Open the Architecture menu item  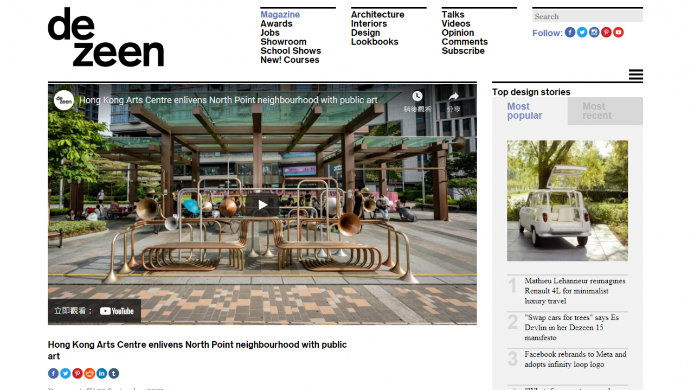pos(377,15)
